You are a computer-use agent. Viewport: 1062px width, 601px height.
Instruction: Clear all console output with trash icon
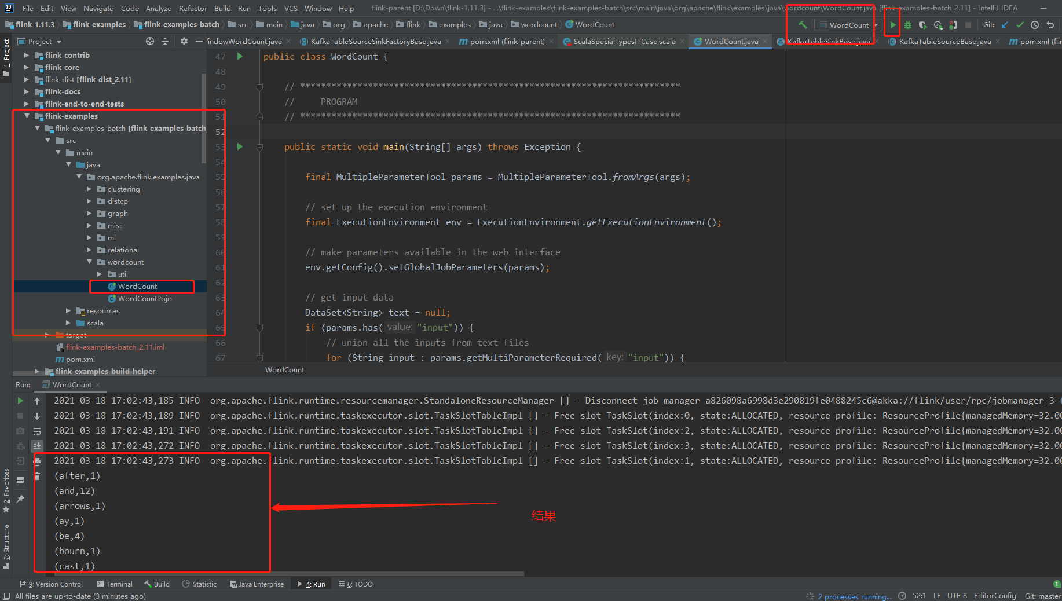(37, 476)
